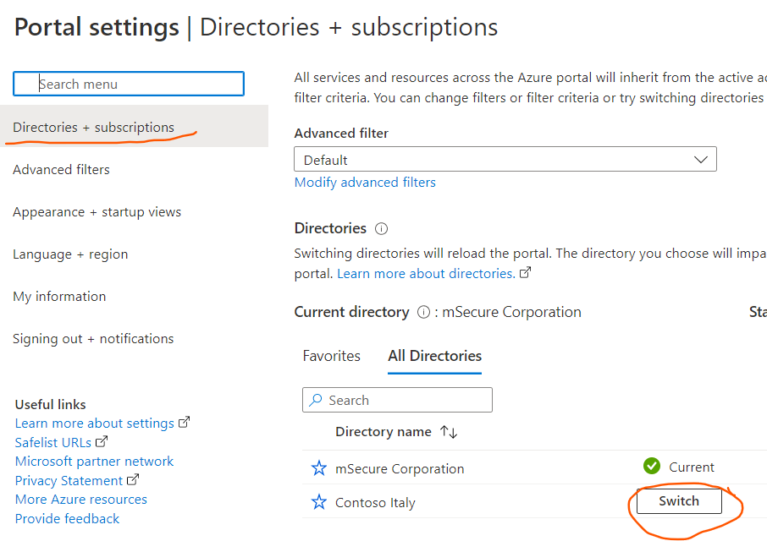Favorite mSecure Corporation with its star icon
This screenshot has height=541, width=767.
coord(319,468)
